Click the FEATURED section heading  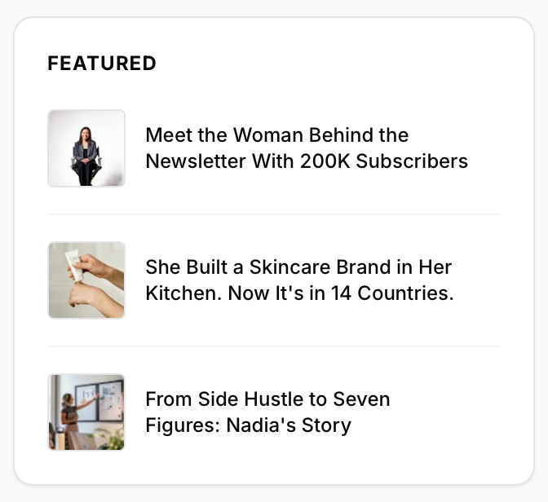tap(102, 64)
